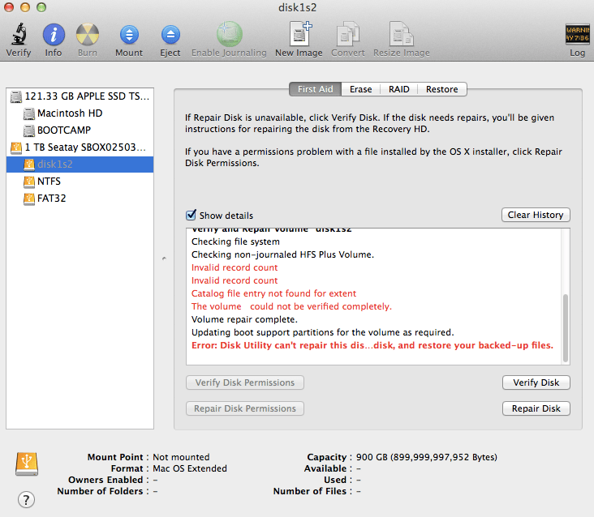Switch to the Restore tab
Image resolution: width=594 pixels, height=517 pixels.
pos(441,89)
